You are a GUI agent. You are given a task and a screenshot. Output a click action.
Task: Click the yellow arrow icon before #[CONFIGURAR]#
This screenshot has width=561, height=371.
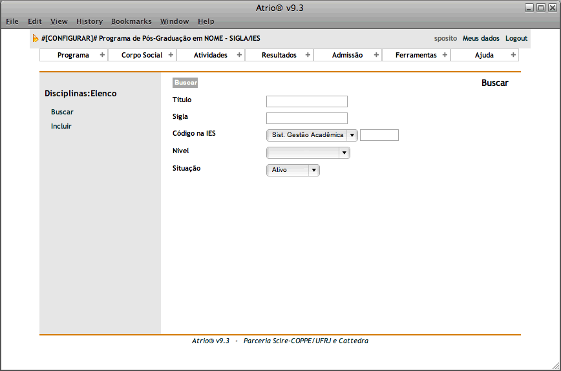click(36, 39)
